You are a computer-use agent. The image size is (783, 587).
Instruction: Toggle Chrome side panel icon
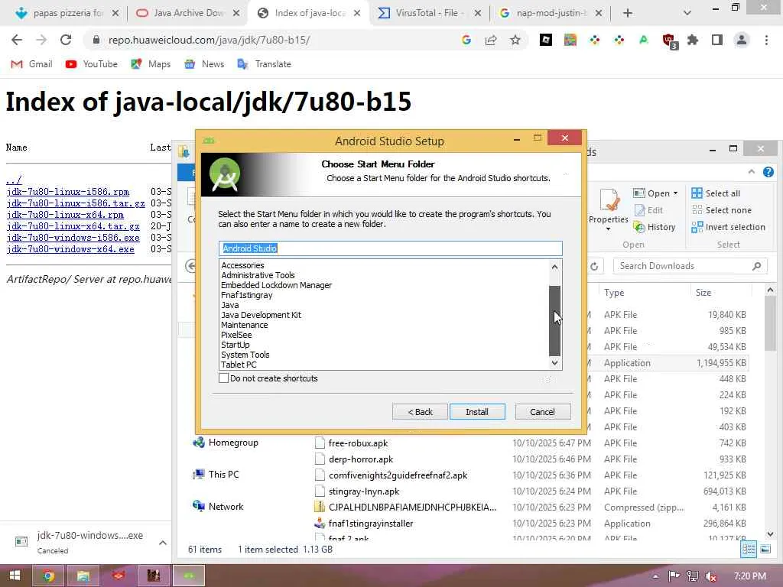pyautogui.click(x=717, y=40)
